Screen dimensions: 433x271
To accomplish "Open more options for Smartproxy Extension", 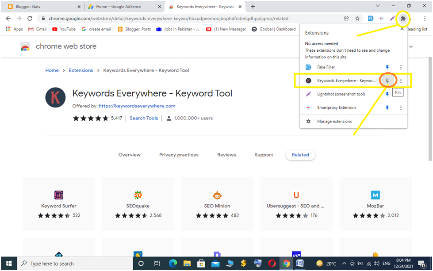I will click(401, 107).
